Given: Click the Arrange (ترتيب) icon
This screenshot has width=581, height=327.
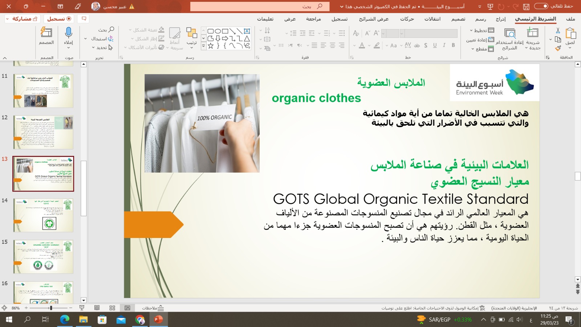Looking at the screenshot, I should [x=192, y=33].
